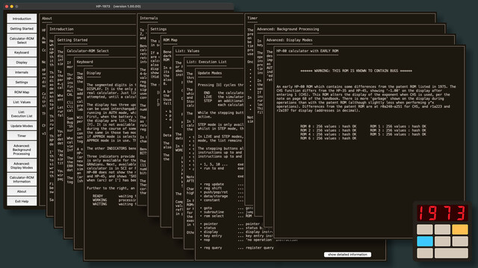Open Calculator-ROM Select page

(22, 40)
